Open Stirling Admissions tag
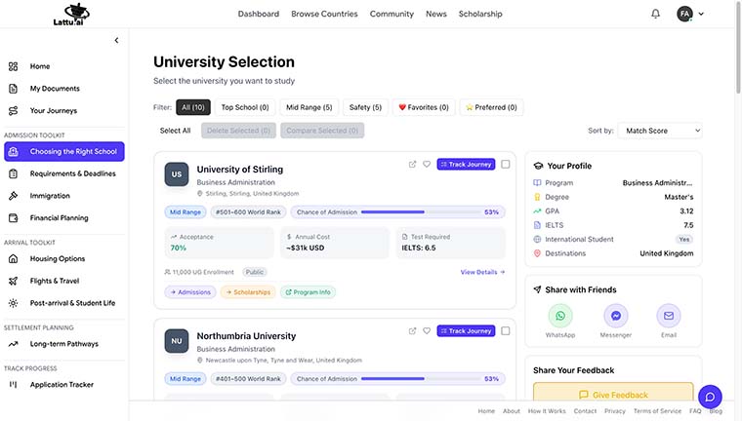This screenshot has height=421, width=742. click(x=190, y=292)
